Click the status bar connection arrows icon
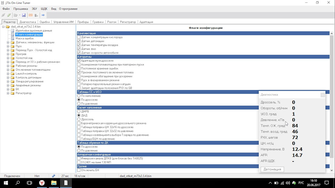Image resolution: width=335 pixels, height=188 pixels. (53, 176)
